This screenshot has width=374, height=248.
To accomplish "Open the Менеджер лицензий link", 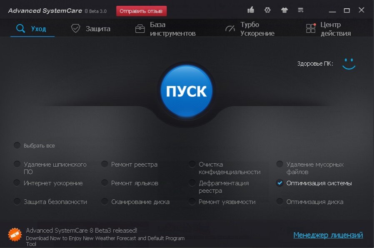I will 328,235.
